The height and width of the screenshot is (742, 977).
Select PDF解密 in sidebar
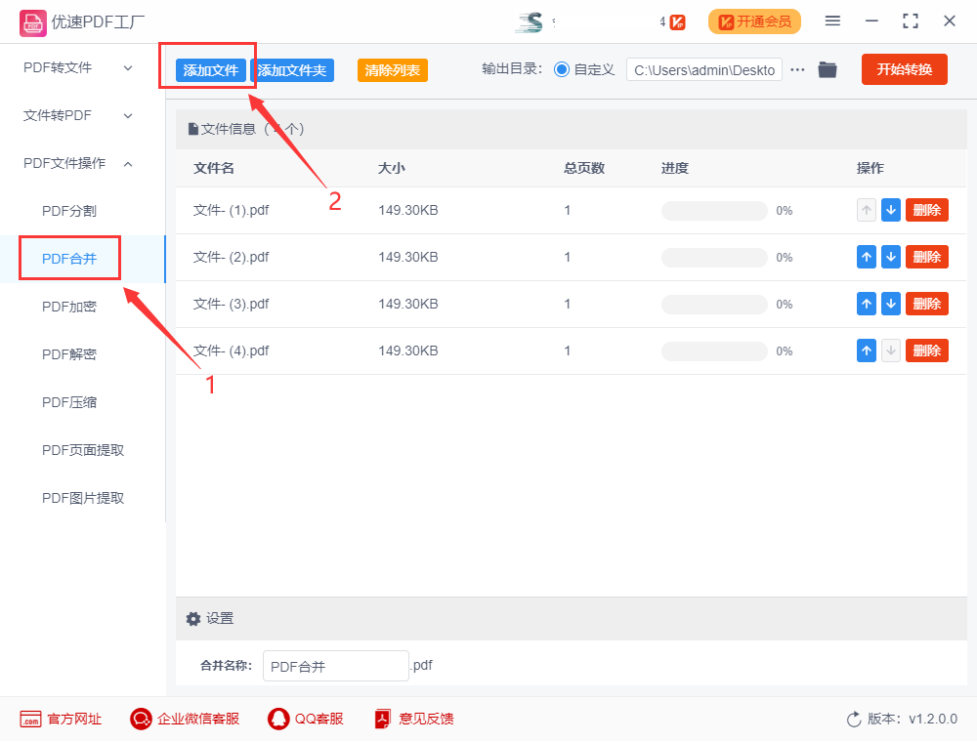69,354
